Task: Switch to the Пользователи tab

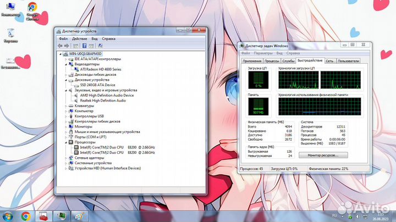Action: (x=348, y=61)
